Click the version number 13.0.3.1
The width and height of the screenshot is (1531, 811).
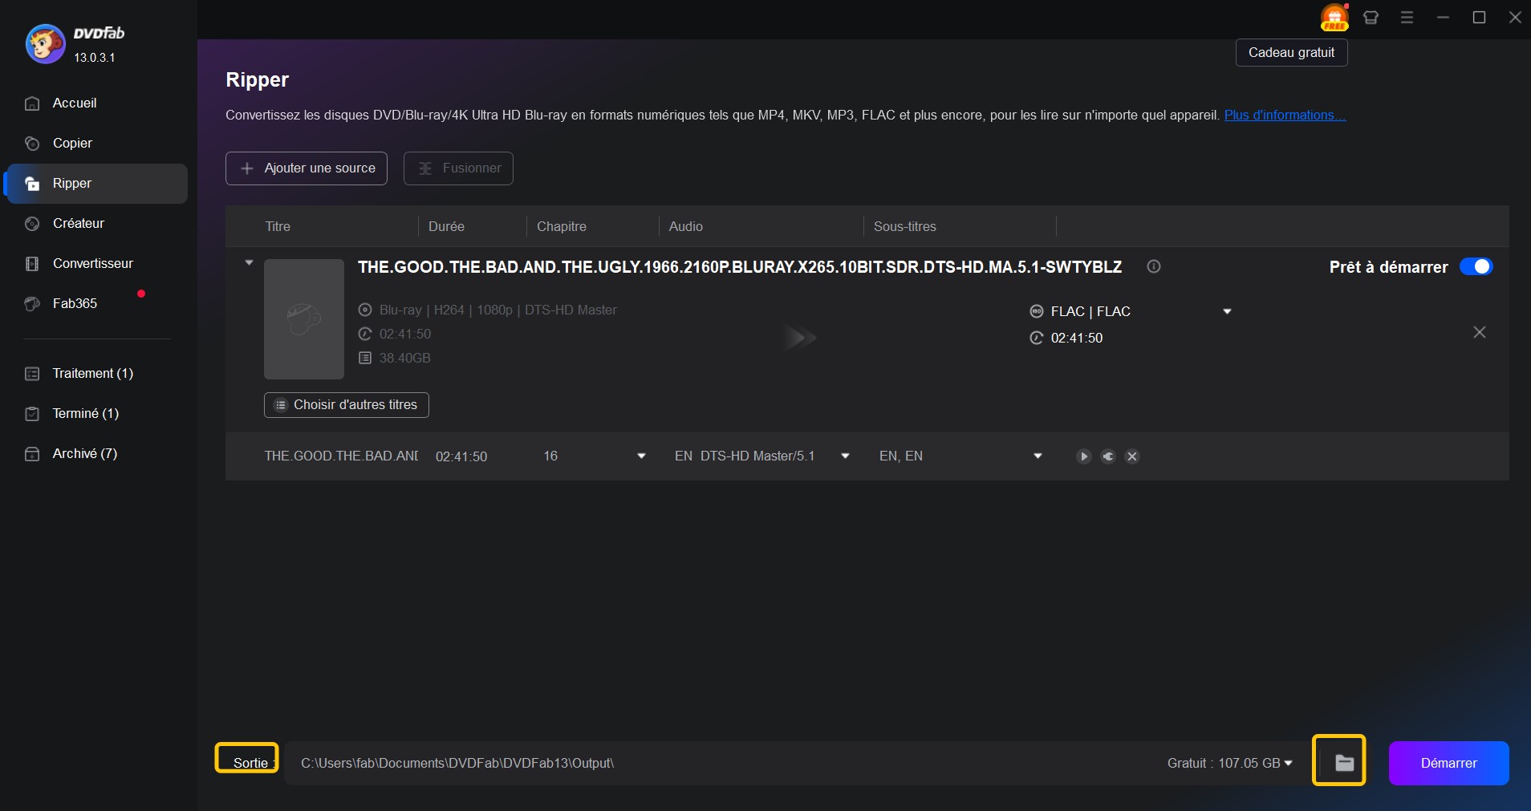[x=95, y=58]
